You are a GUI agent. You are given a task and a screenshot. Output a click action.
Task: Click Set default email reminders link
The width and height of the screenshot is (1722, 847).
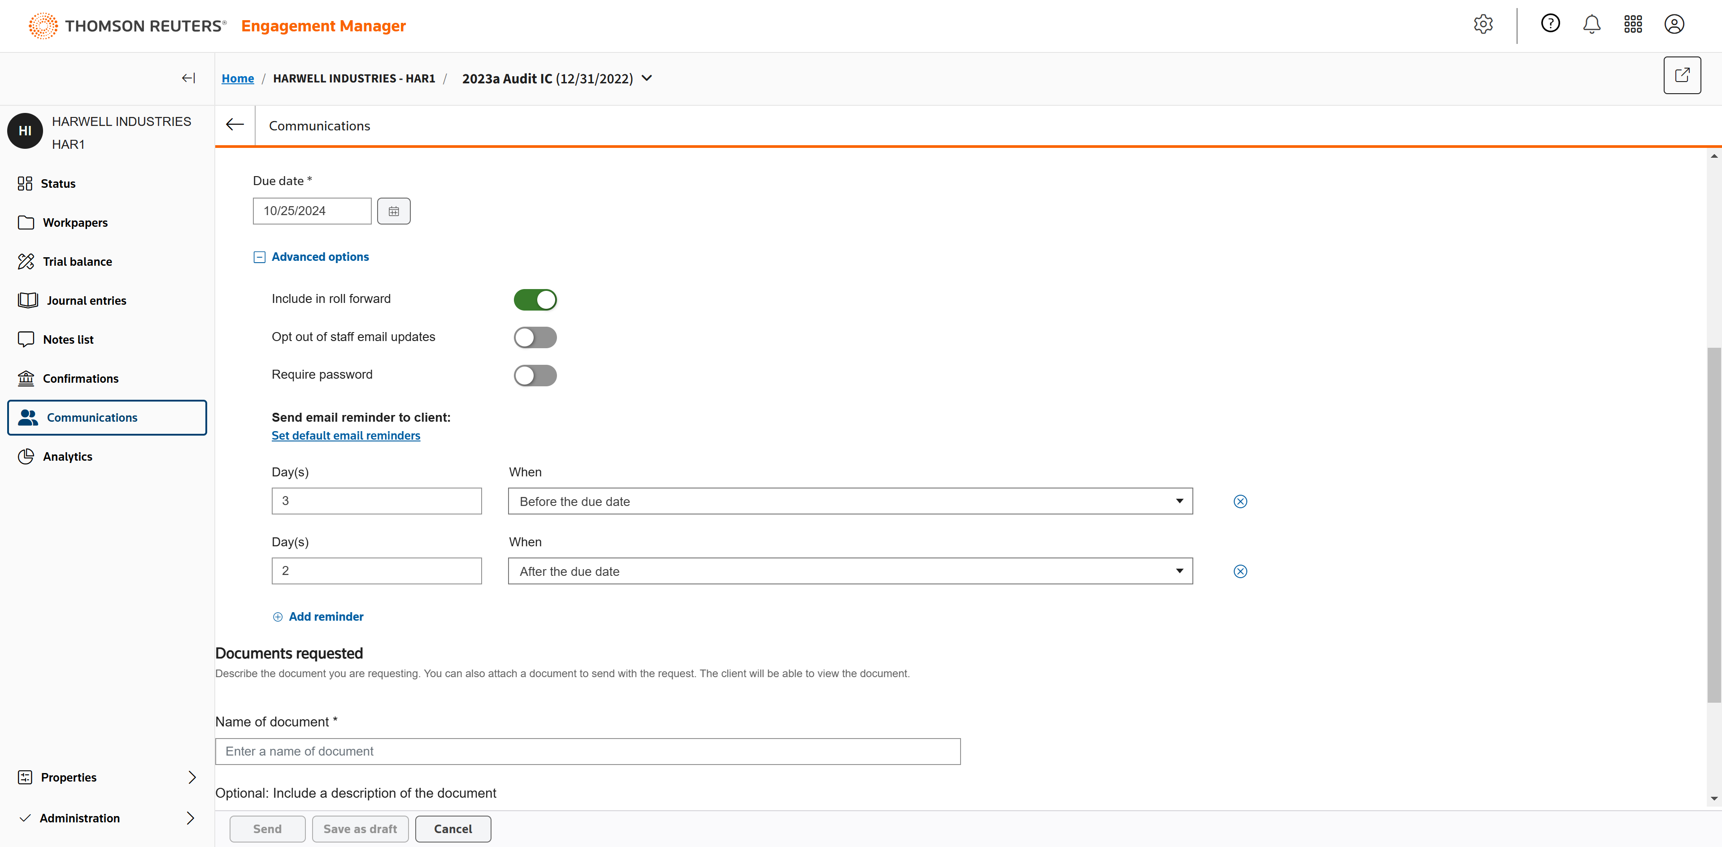pyautogui.click(x=346, y=436)
